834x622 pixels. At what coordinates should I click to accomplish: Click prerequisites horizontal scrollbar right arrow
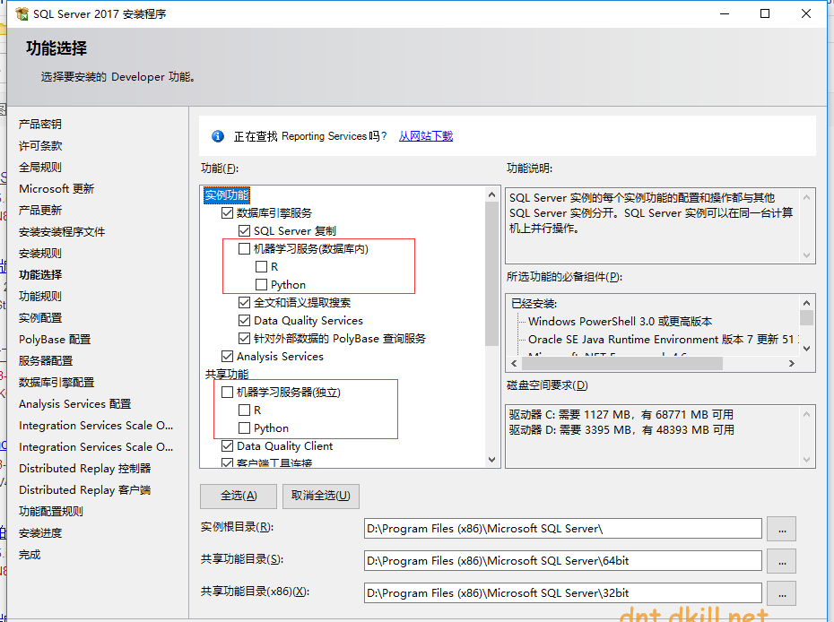(x=792, y=364)
